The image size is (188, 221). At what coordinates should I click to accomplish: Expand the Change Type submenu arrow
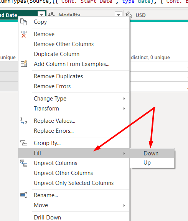pos(124,99)
